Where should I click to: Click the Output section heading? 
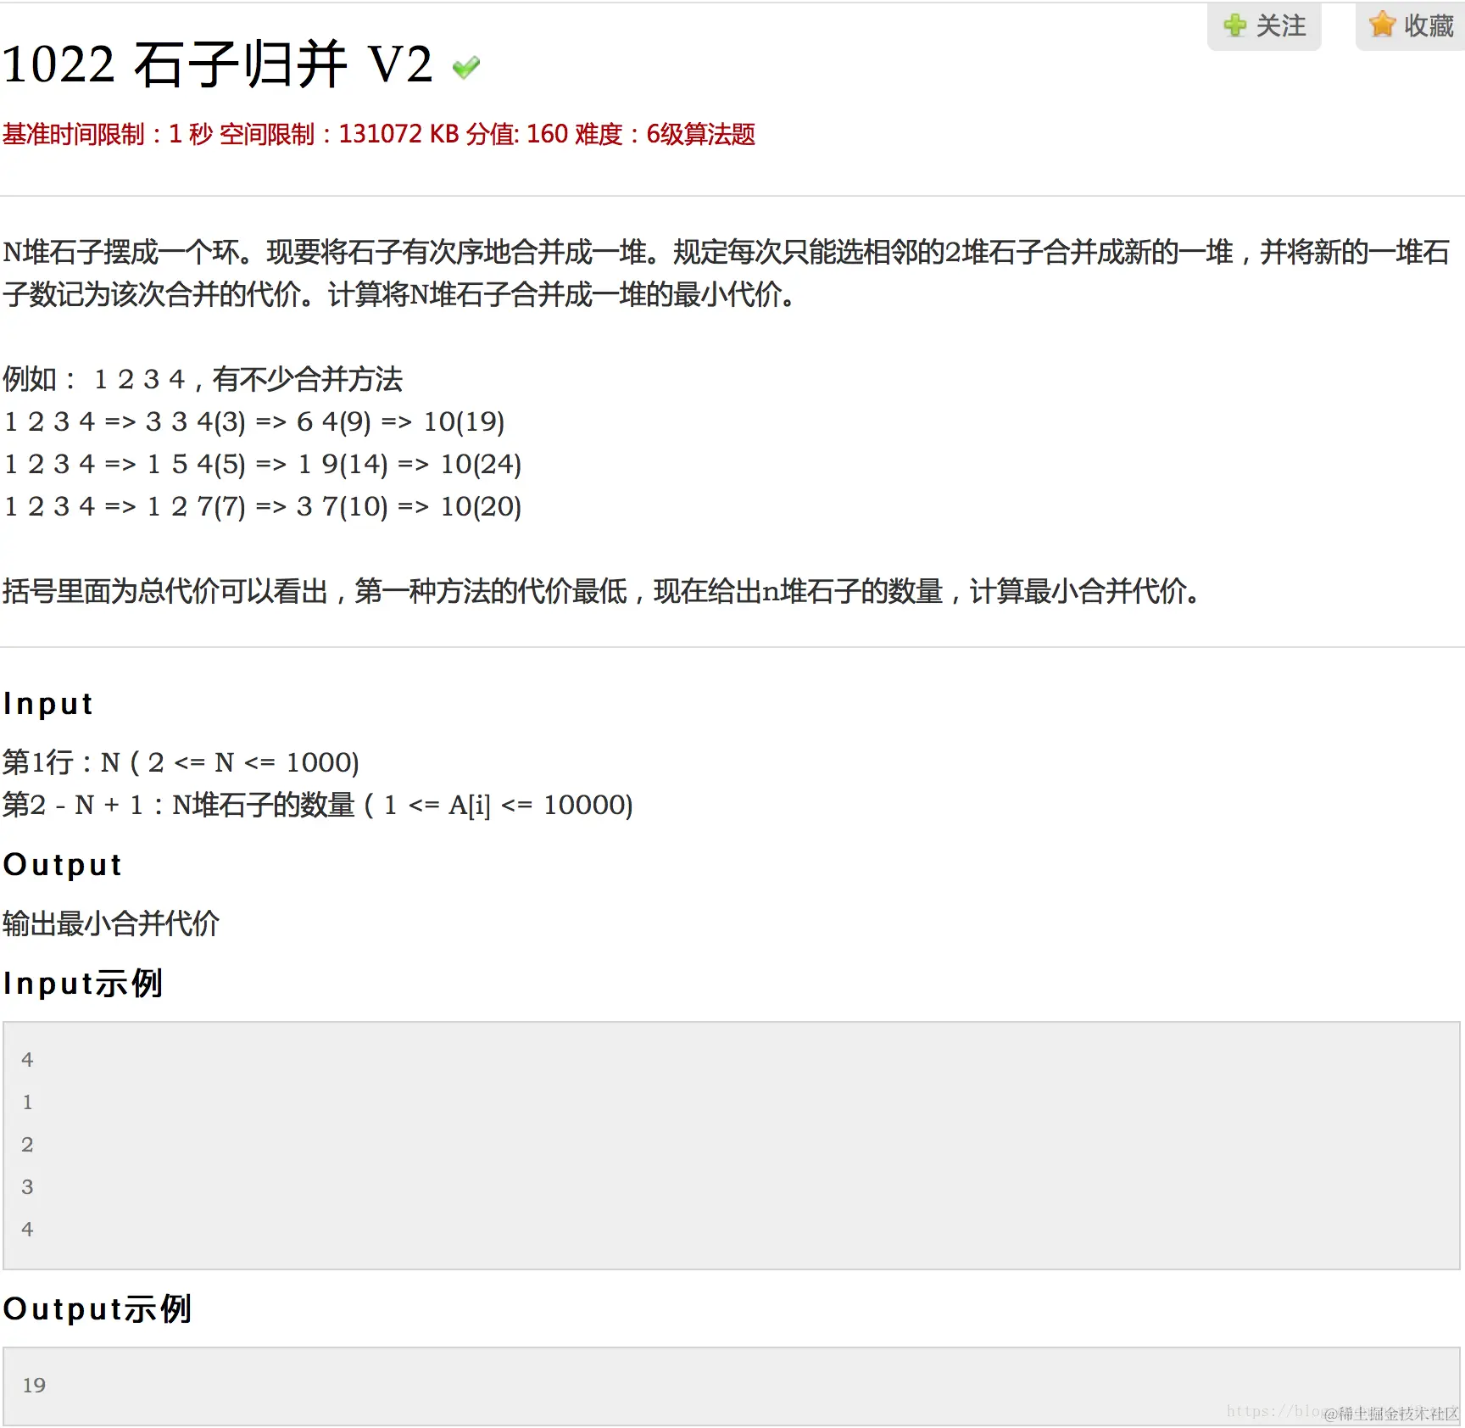63,865
